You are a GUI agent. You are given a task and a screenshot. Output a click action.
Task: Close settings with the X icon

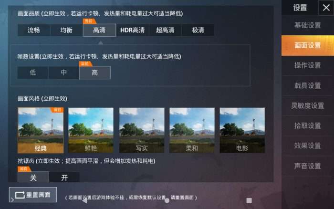326,8
